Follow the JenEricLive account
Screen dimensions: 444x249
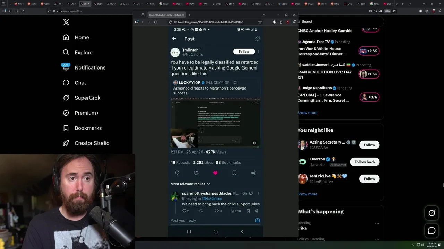pyautogui.click(x=369, y=179)
